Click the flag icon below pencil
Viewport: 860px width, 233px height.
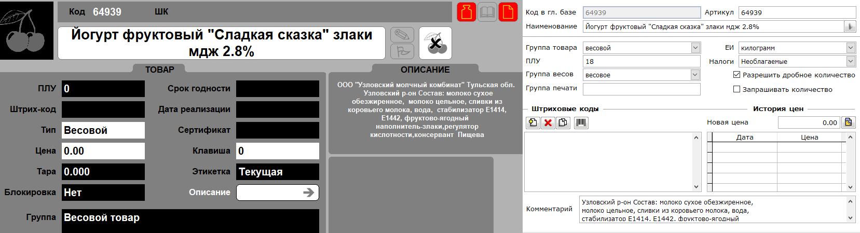pyautogui.click(x=402, y=51)
